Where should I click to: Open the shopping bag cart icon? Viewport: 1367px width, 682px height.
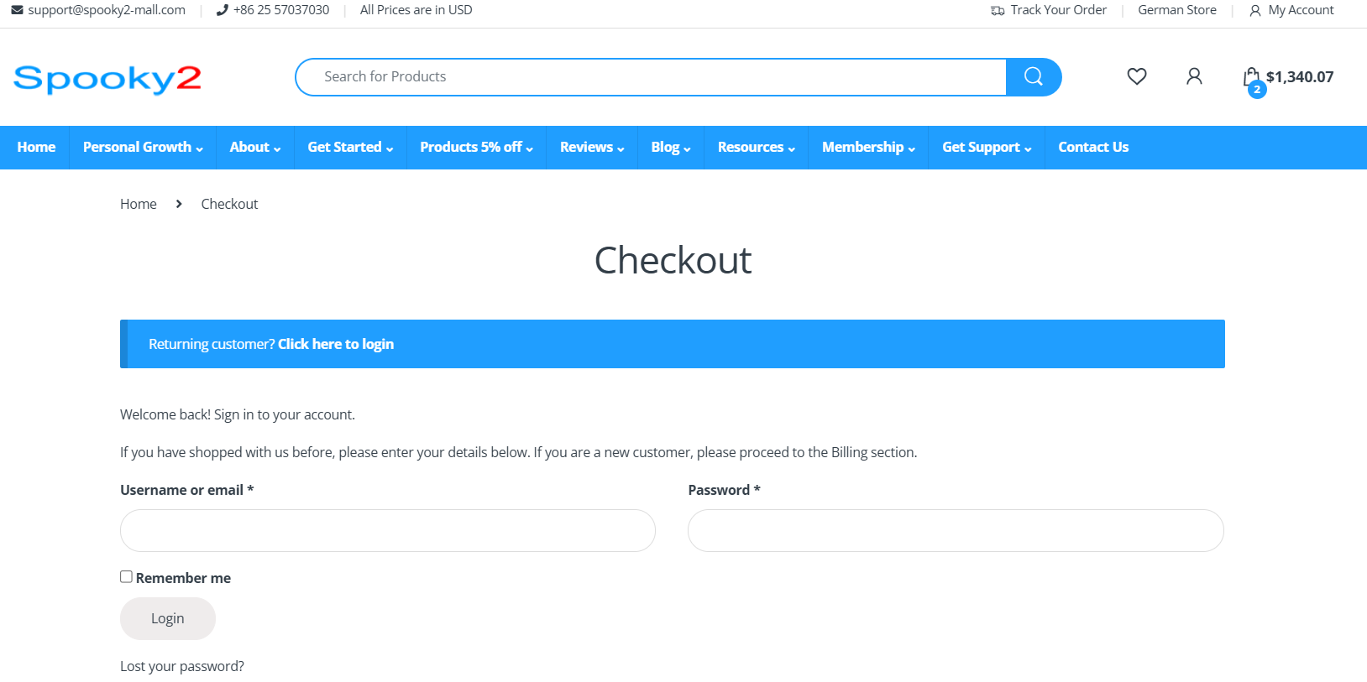(x=1252, y=78)
